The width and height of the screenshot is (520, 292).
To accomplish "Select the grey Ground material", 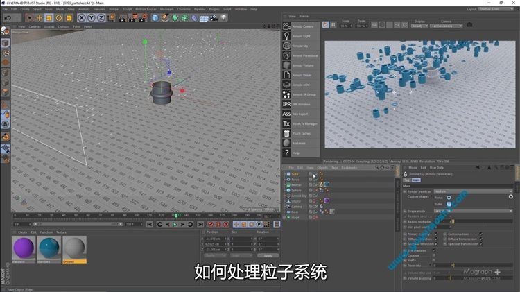I will [x=75, y=249].
